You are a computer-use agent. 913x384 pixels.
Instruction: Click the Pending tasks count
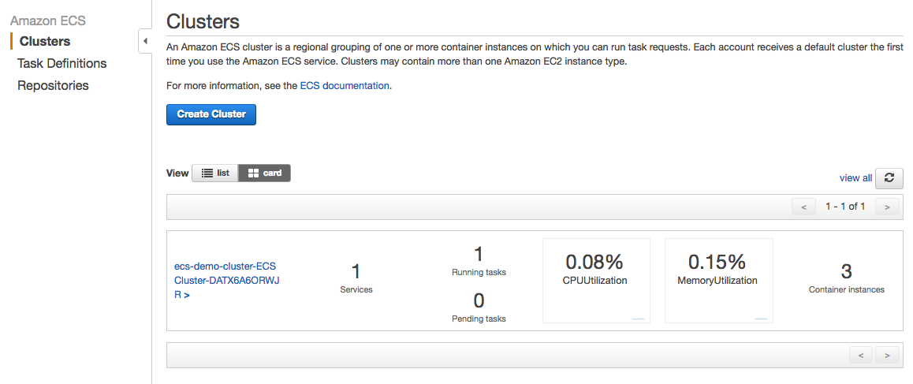click(x=479, y=300)
